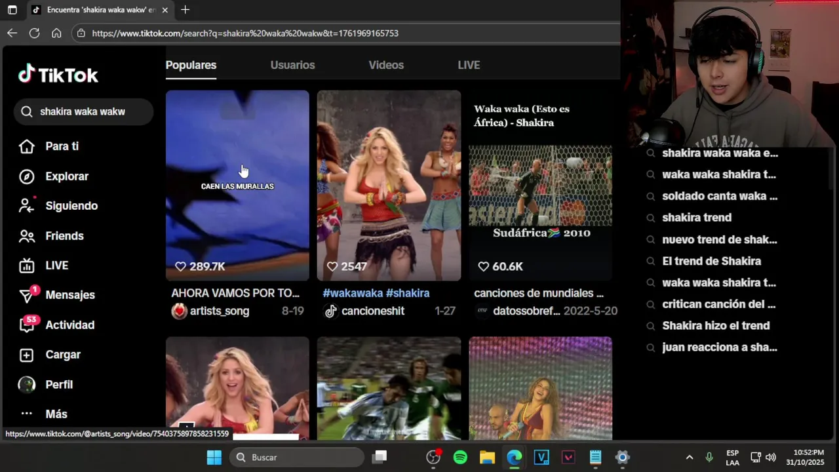
Task: Open the second-row soccer match video
Action: [x=389, y=388]
